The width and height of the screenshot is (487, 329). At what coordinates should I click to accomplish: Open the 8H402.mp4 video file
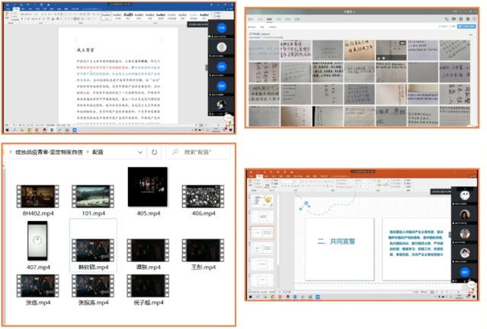(38, 197)
